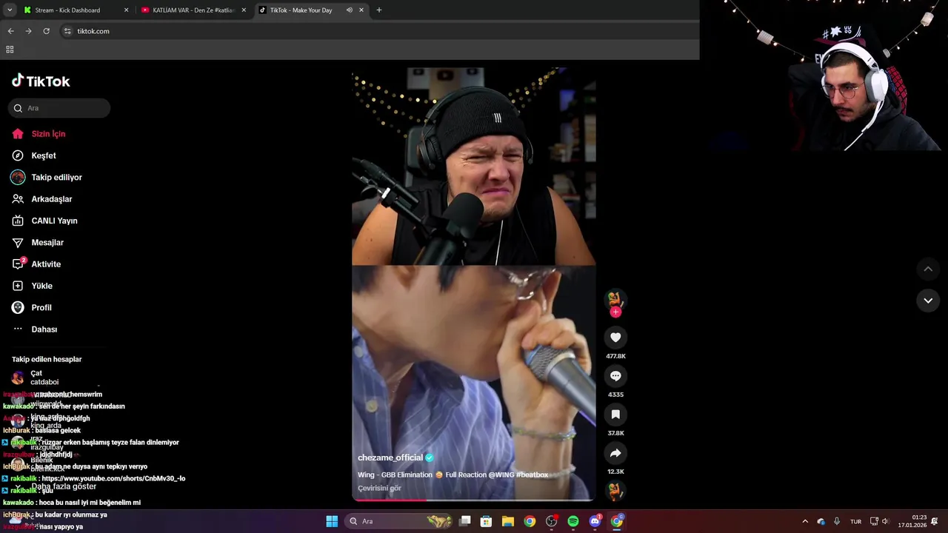
Task: Open Microsoft Store from the taskbar
Action: pyautogui.click(x=487, y=521)
